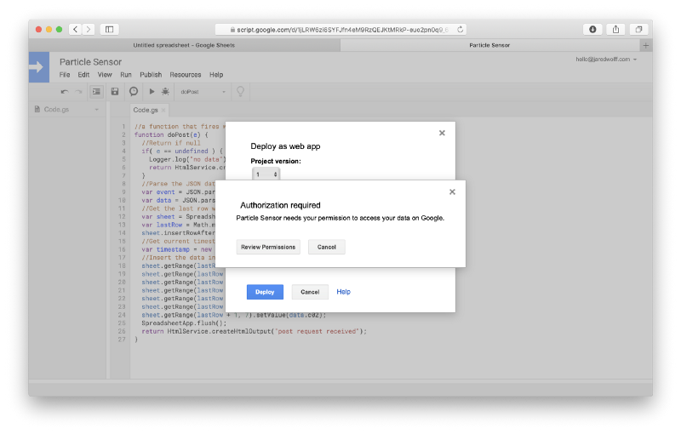Open the Publish menu
This screenshot has width=681, height=434.
tap(151, 75)
